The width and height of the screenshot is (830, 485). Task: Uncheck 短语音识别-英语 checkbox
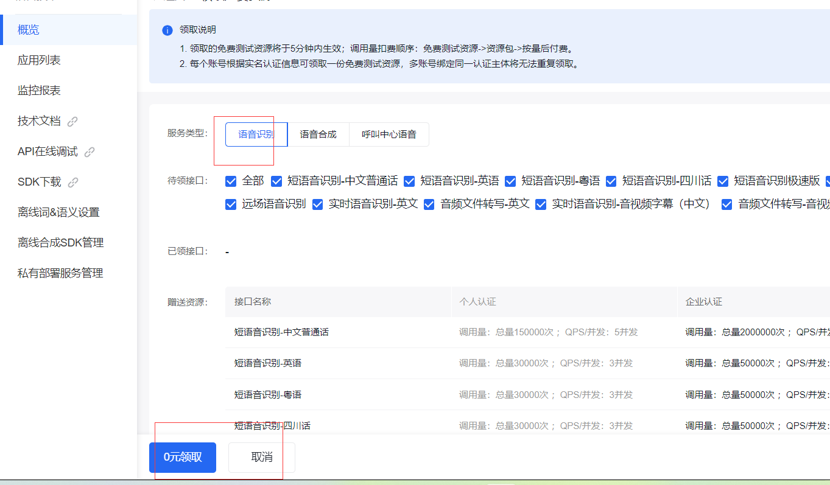(409, 181)
